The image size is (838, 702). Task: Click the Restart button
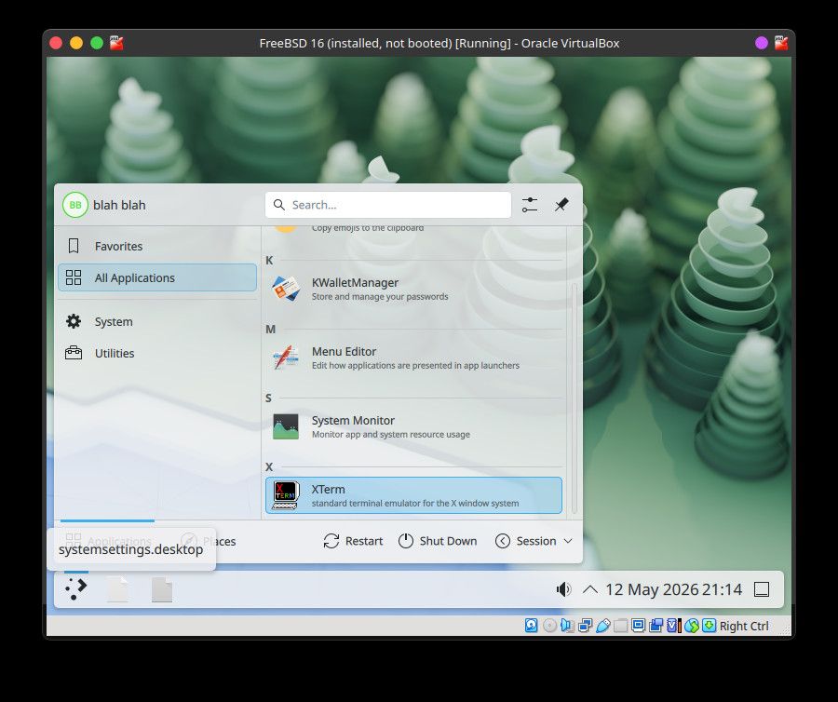(x=353, y=541)
